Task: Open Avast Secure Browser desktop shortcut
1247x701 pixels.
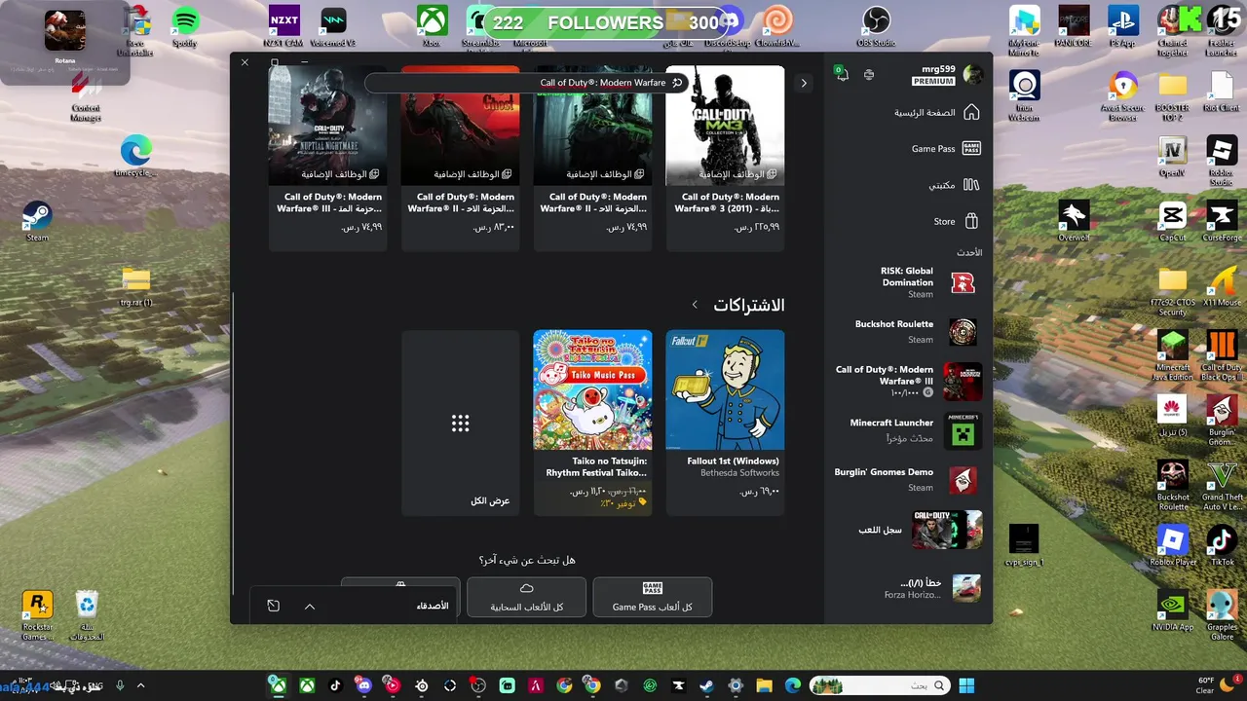Action: 1123,96
